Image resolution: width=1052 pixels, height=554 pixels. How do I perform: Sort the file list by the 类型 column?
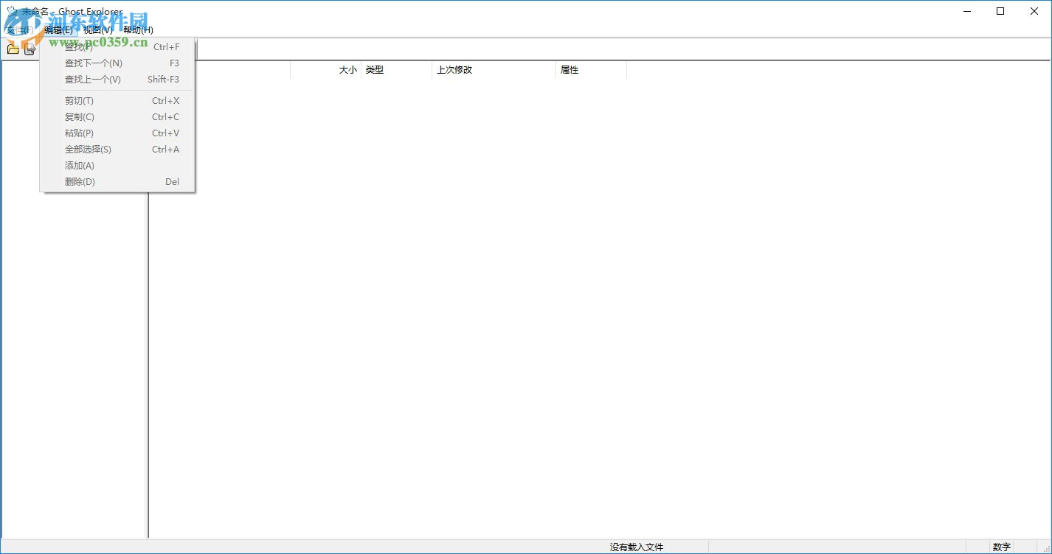pyautogui.click(x=396, y=70)
